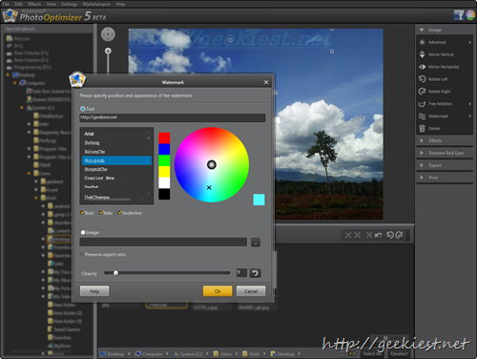477x359 pixels.
Task: Click the Ok button in Watermark dialog
Action: [218, 291]
